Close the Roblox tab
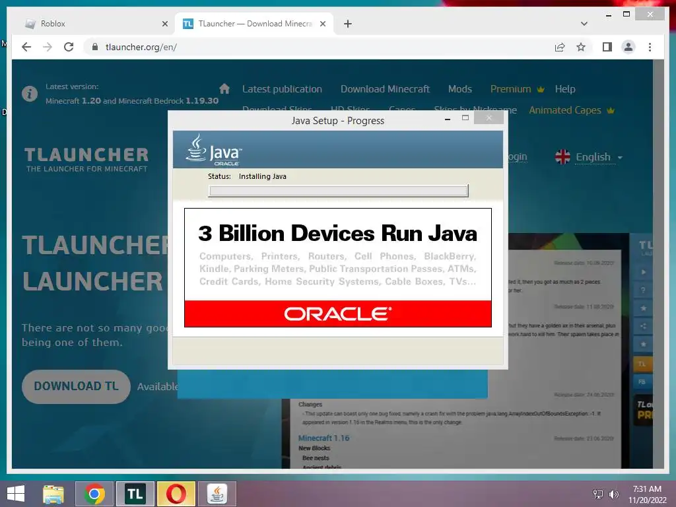This screenshot has width=676, height=507. coord(164,24)
